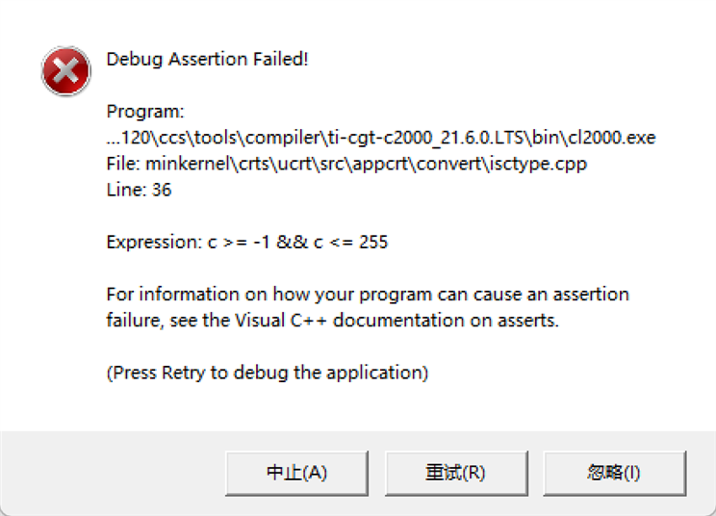Click the 'Line: 36' text
Screen dimensions: 716x516
click(x=139, y=190)
